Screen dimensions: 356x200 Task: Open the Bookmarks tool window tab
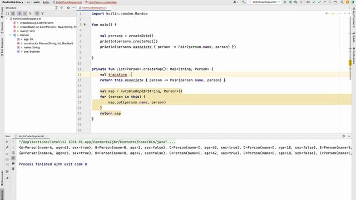2,178
